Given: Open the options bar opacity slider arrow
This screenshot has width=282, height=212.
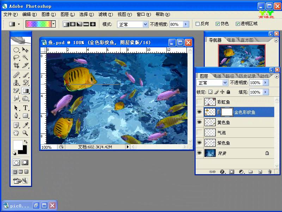Looking at the screenshot, I should (186, 24).
